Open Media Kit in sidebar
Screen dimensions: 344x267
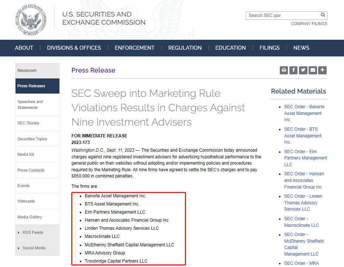[x=26, y=154]
